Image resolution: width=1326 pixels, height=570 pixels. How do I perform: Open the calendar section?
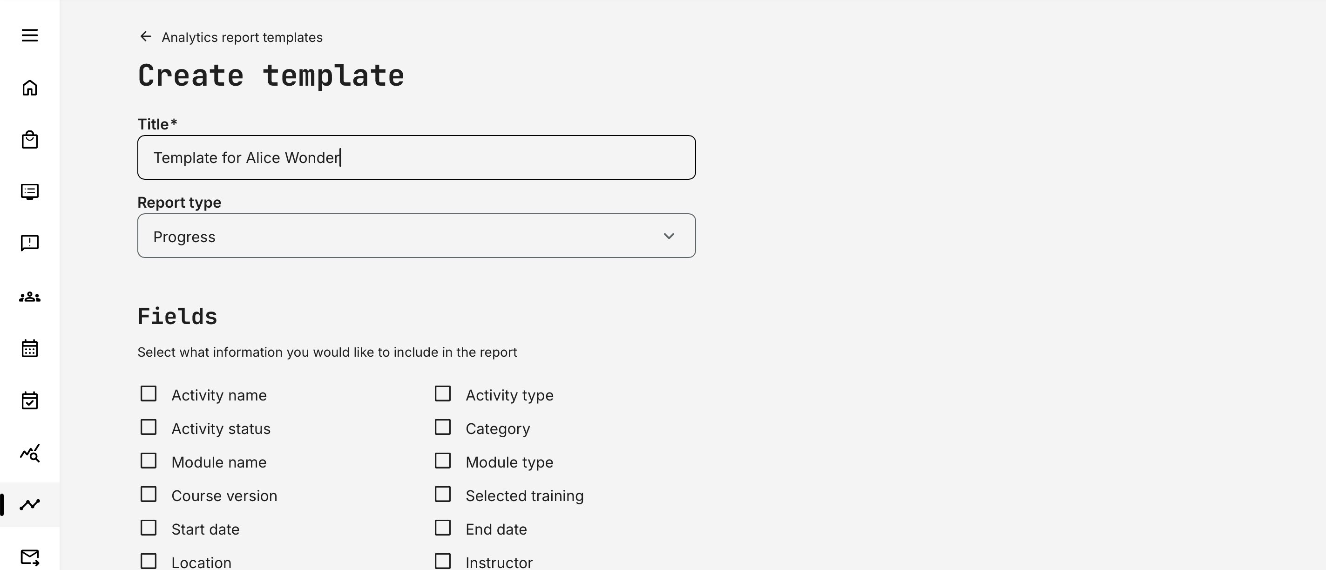(x=30, y=349)
